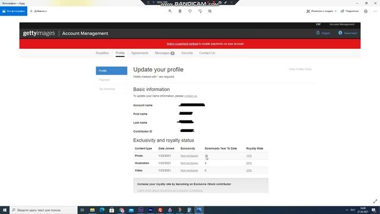Click the ESP link in top bar
The height and width of the screenshot is (214, 380).
(318, 24)
